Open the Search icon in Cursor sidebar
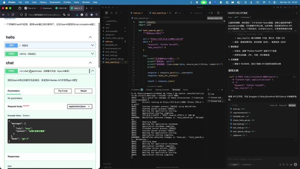 111,13
